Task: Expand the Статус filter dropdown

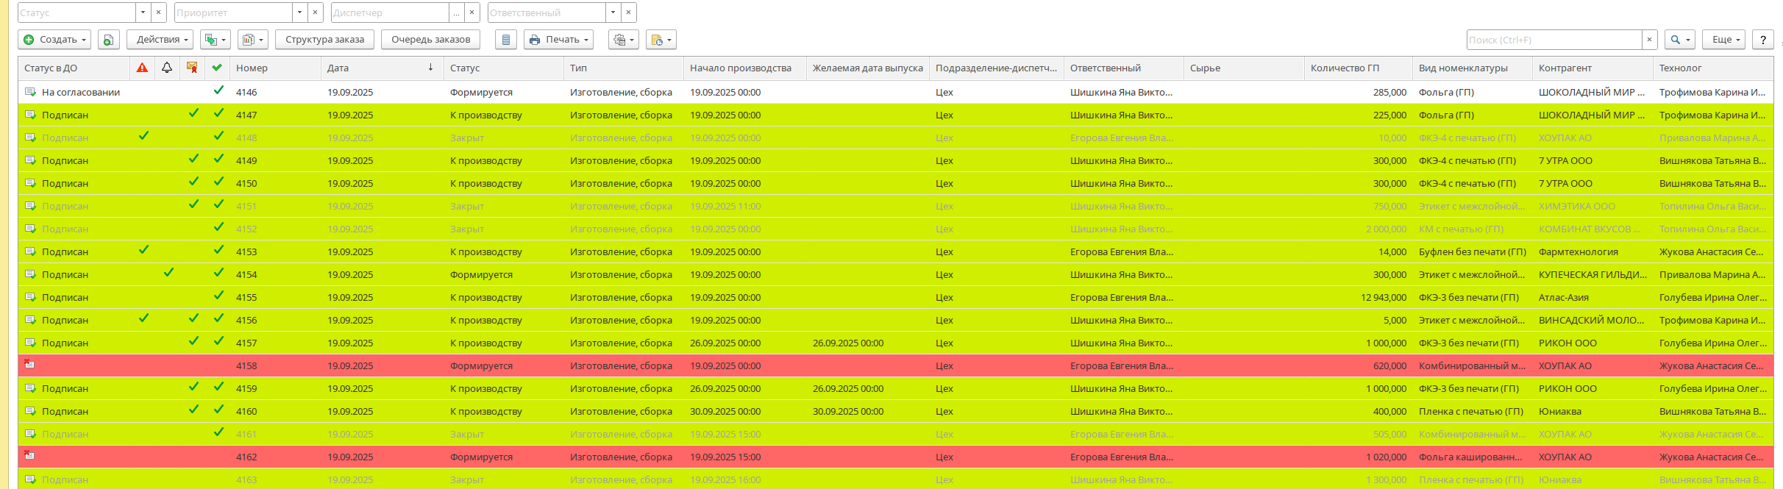Action: coord(143,13)
